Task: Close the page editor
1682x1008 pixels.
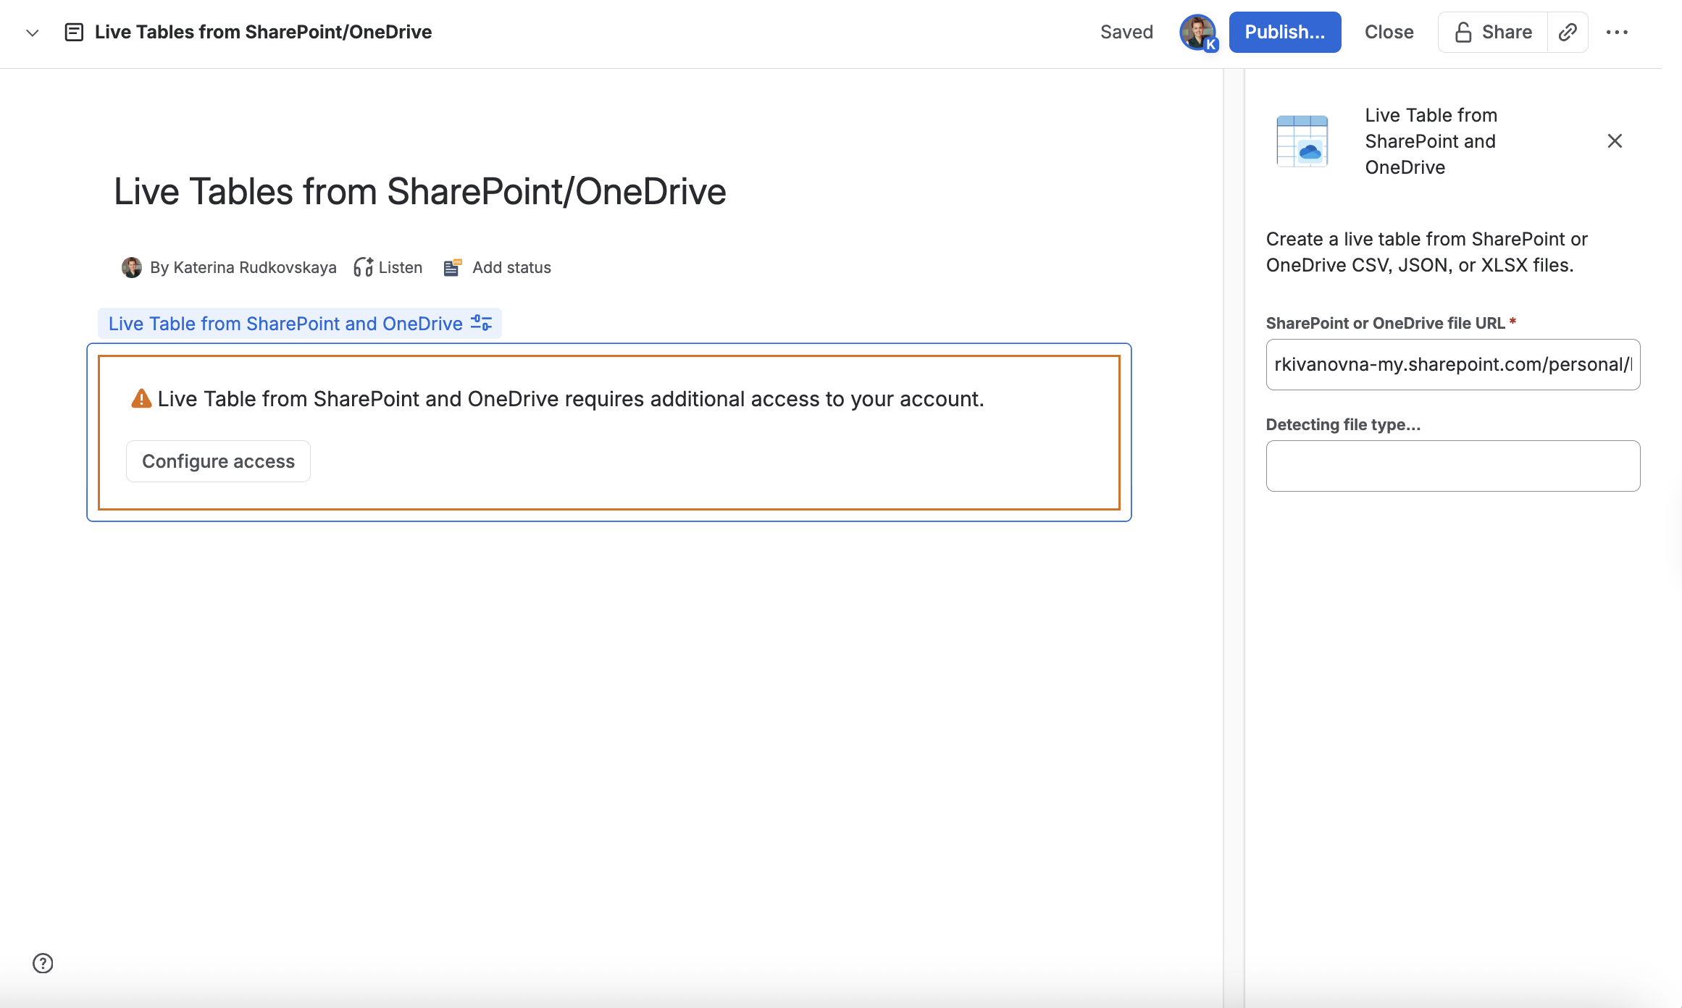Action: coord(1389,32)
